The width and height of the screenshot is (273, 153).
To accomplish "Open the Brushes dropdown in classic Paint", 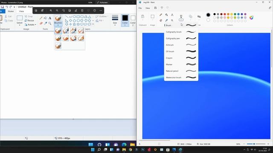I will tap(58, 24).
